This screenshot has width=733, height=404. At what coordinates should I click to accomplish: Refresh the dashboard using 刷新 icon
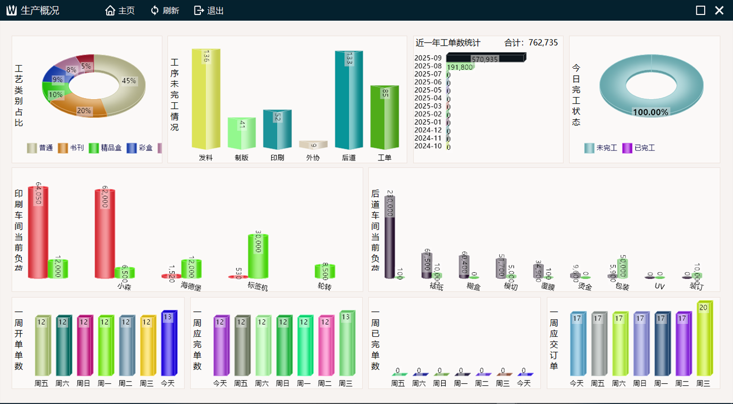tap(155, 11)
